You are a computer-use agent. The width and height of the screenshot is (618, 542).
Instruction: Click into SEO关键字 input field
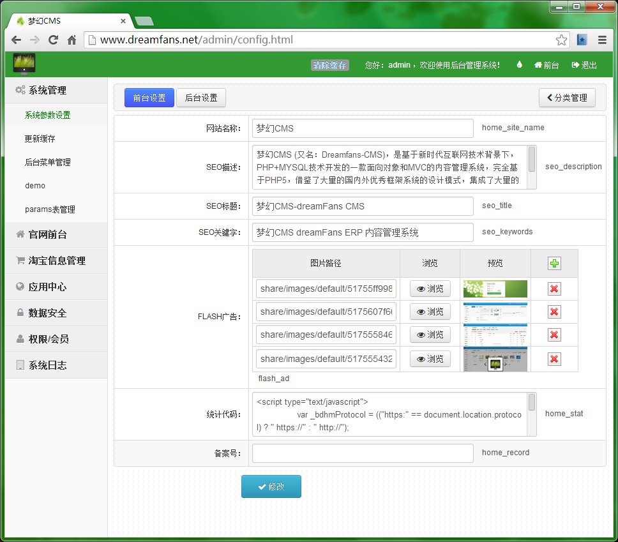tap(363, 232)
